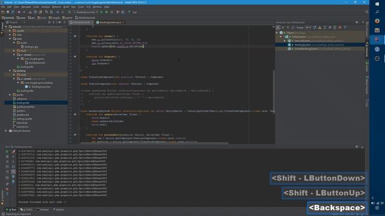Screen dimensions: 385x216
Task: Collapse the tutorial project root node
Action: pyautogui.click(x=6, y=26)
